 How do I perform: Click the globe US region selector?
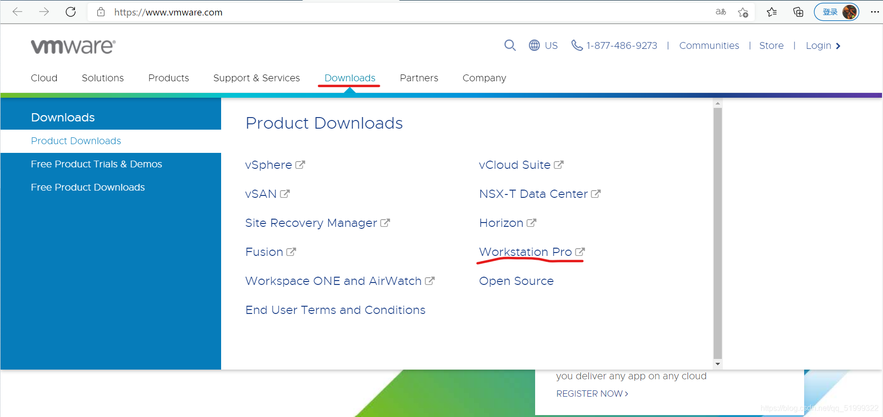pos(543,45)
